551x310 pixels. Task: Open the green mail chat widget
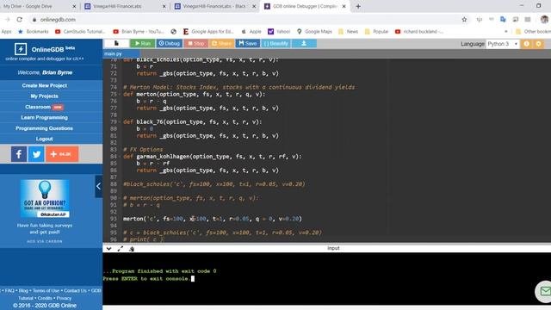[544, 291]
